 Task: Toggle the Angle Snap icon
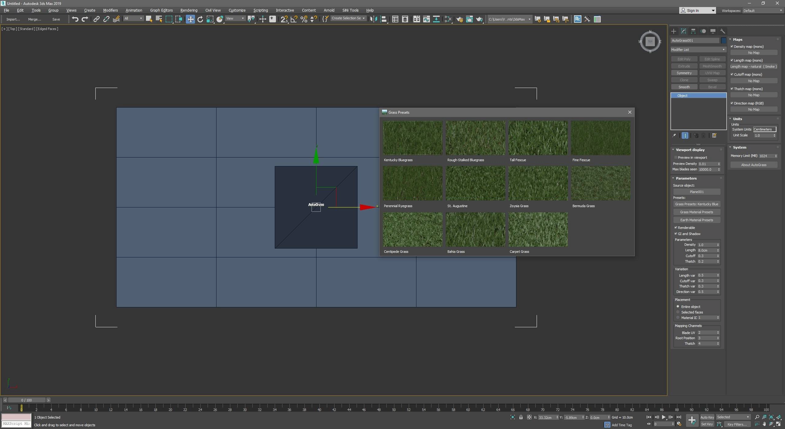click(294, 19)
